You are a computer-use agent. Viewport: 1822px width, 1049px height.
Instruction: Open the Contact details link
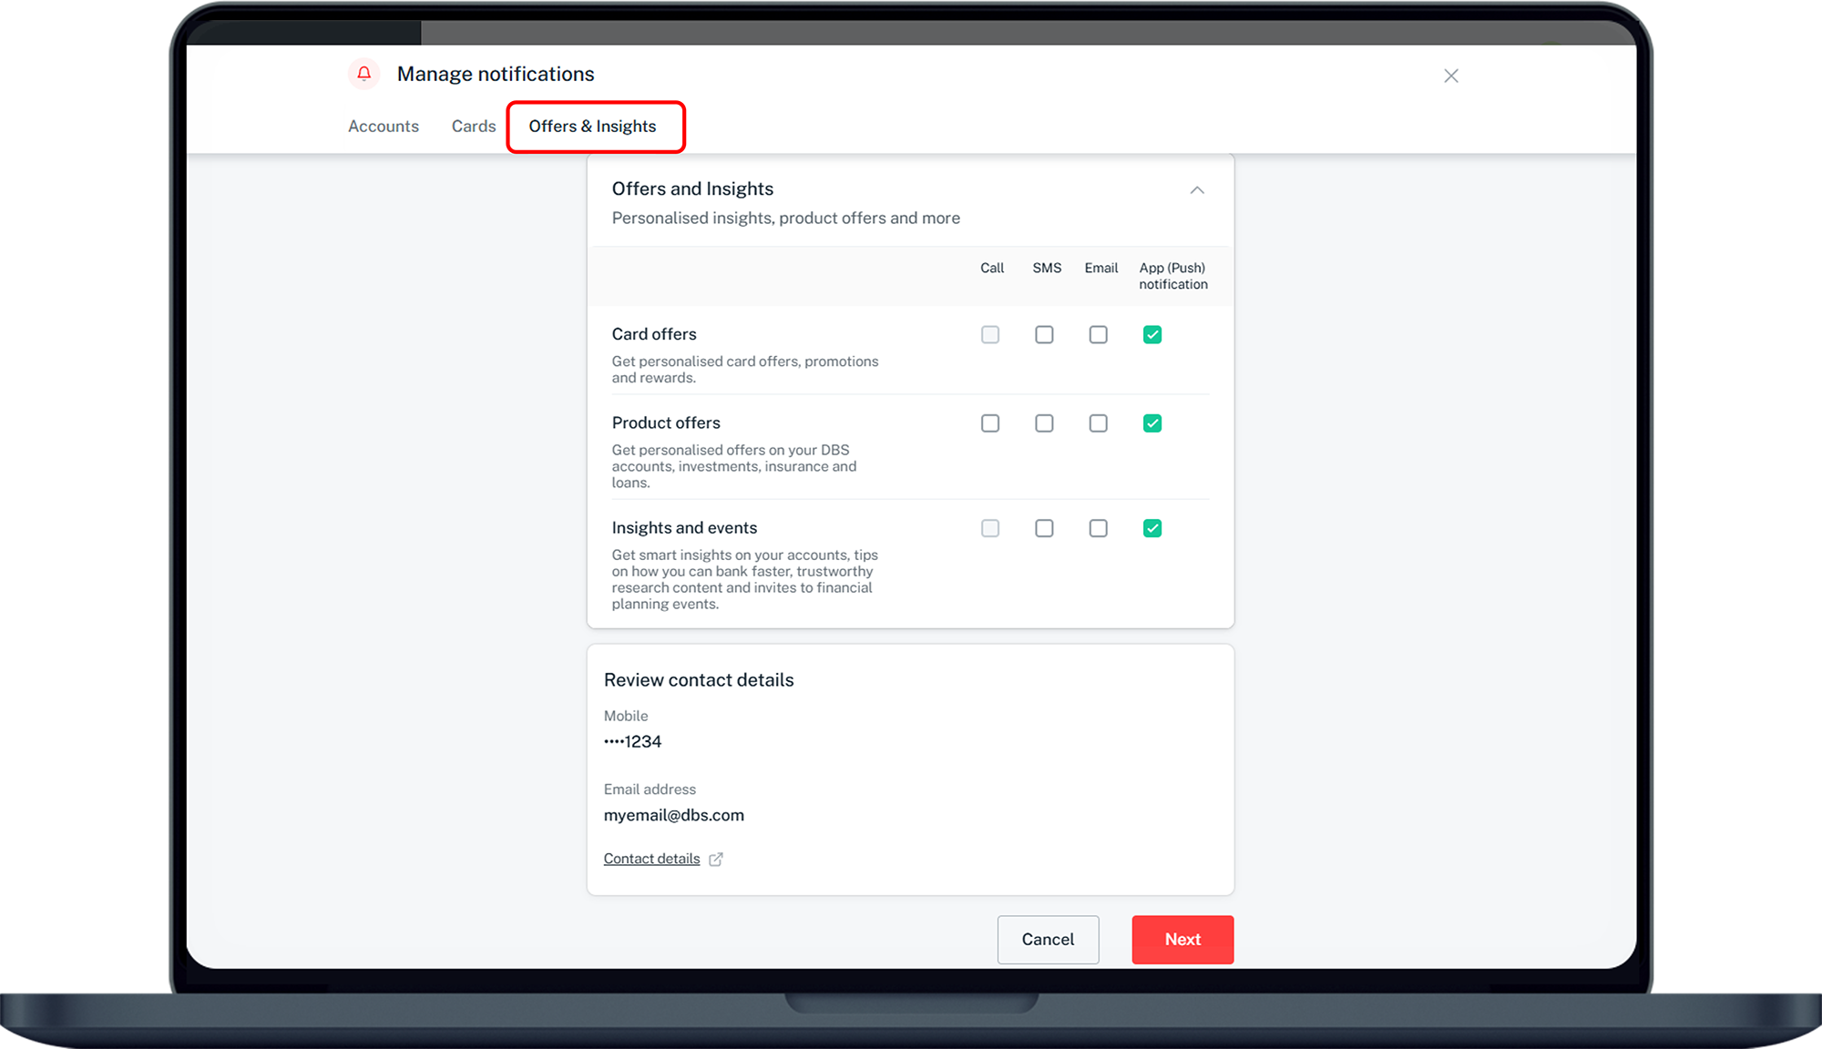coord(651,859)
